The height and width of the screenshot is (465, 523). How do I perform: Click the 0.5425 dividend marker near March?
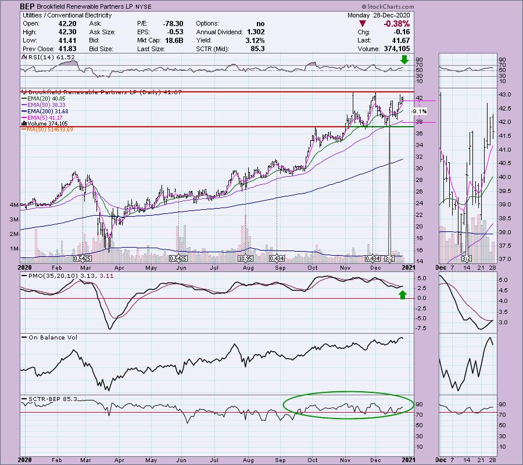83,259
